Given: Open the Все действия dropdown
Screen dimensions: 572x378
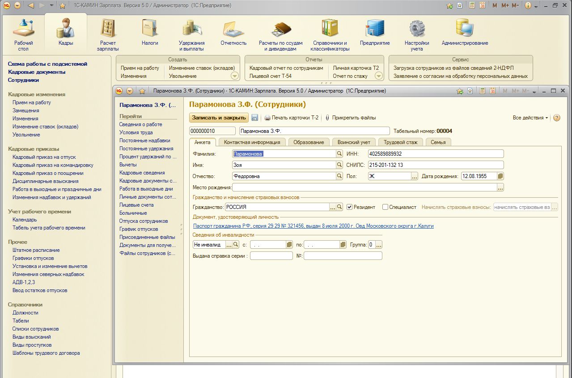Looking at the screenshot, I should point(530,118).
